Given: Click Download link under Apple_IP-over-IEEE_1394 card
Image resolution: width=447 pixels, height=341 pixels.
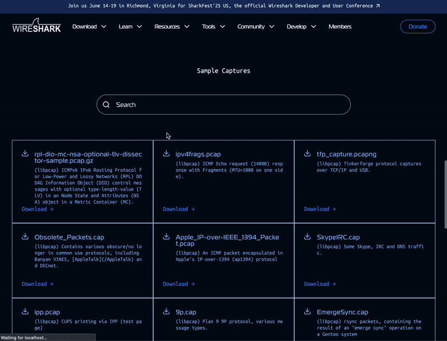Looking at the screenshot, I should click(178, 284).
